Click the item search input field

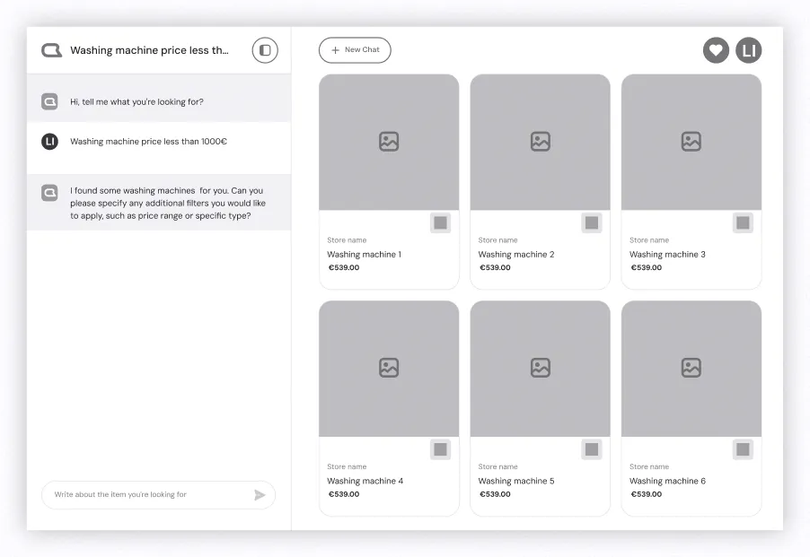tap(144, 494)
